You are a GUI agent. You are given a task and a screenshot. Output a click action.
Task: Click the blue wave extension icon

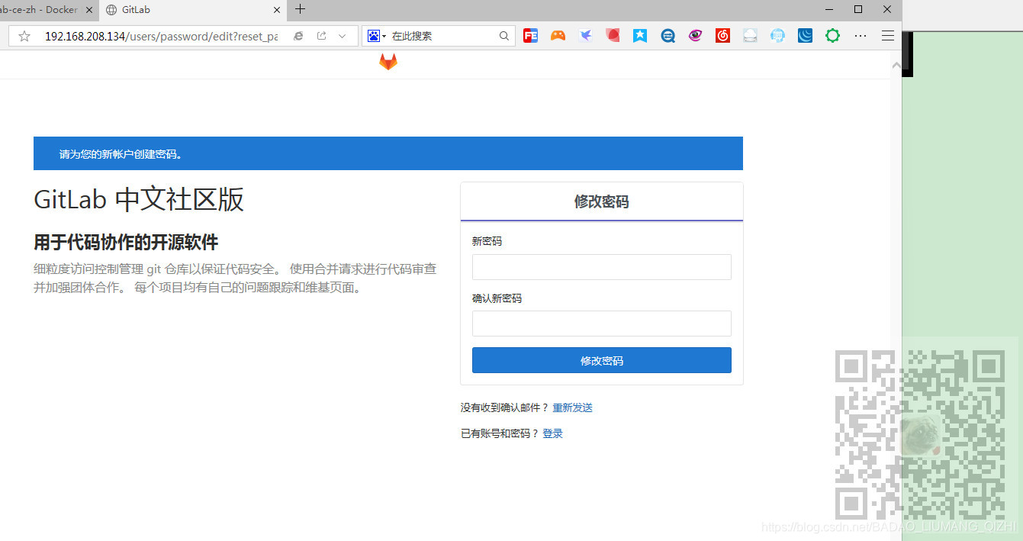tap(805, 36)
